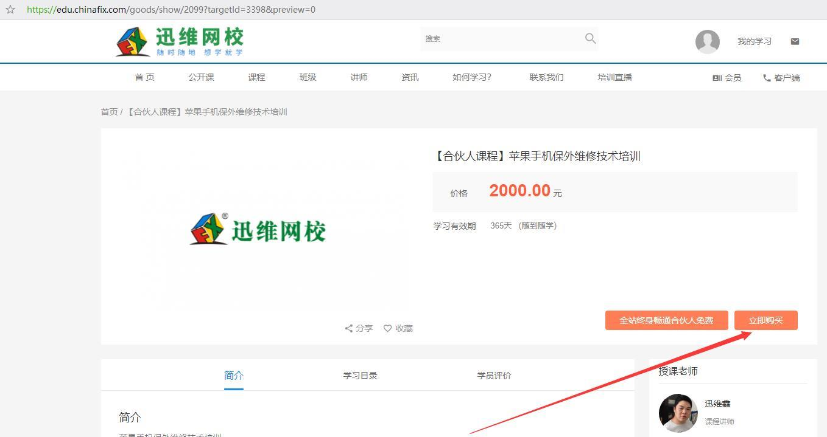Switch to the 学习目录 tab
Image resolution: width=827 pixels, height=437 pixels.
[360, 376]
